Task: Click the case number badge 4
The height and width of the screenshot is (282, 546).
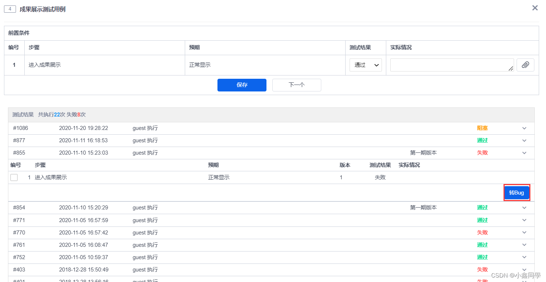Action: 10,9
